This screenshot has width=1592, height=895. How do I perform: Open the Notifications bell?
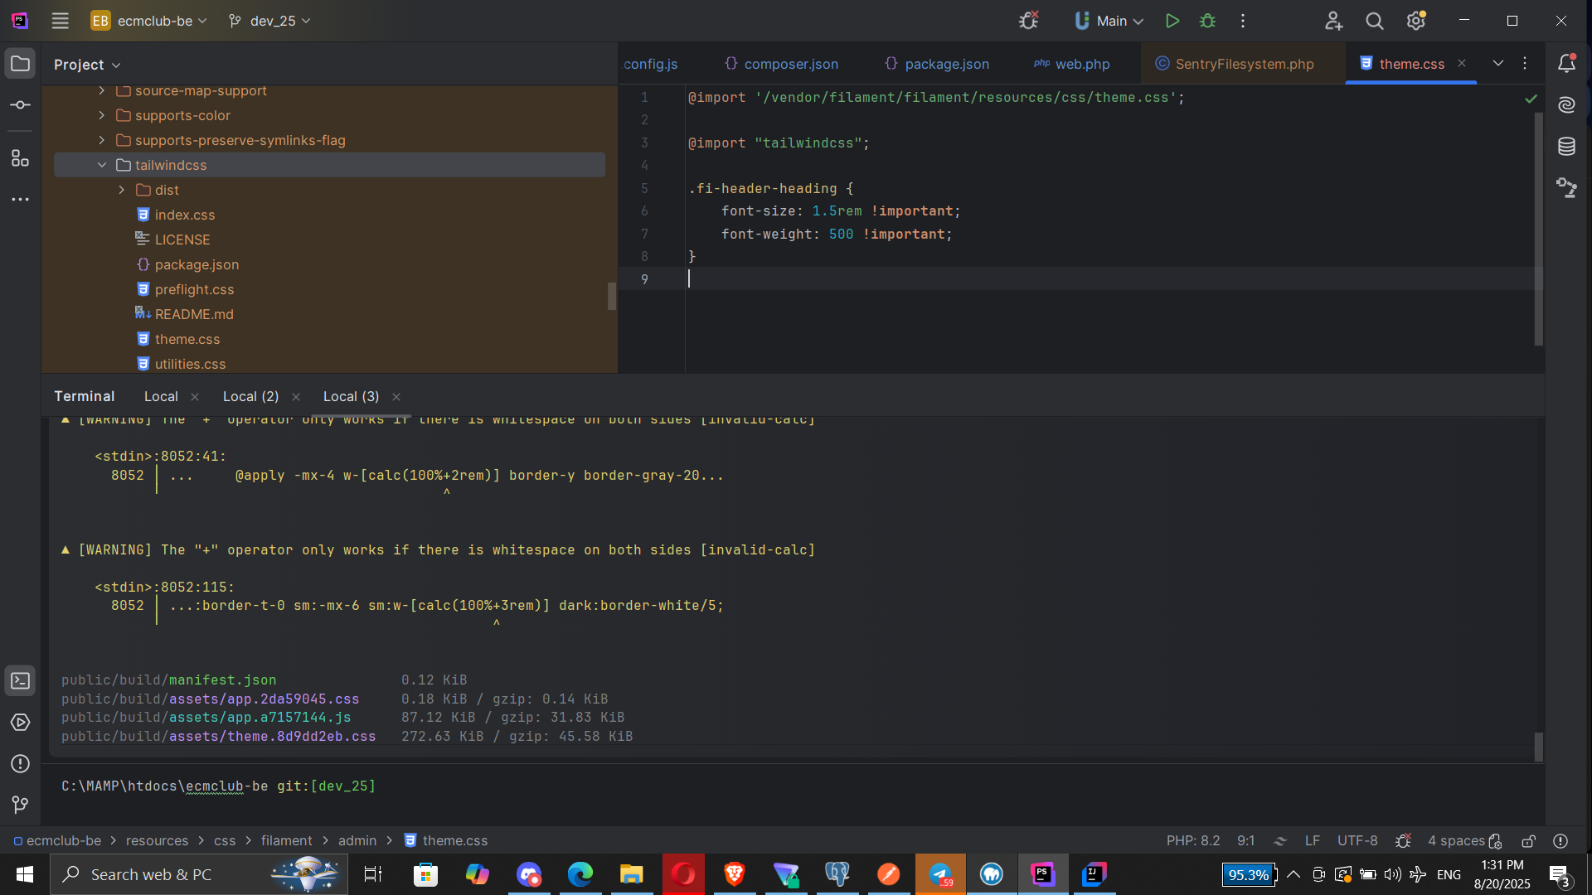1566,63
